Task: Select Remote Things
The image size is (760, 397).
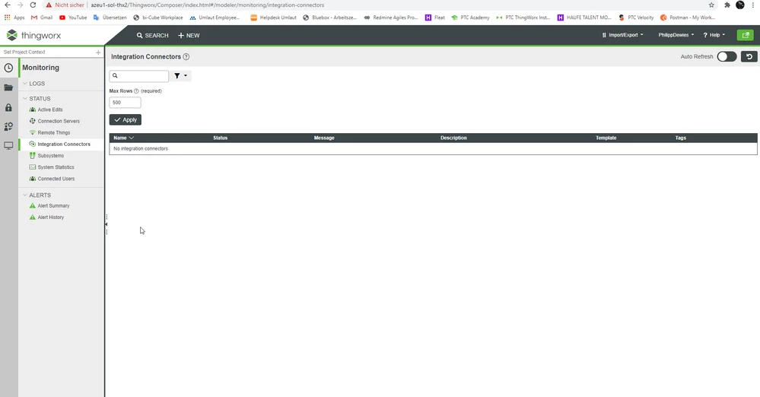Action: (54, 133)
